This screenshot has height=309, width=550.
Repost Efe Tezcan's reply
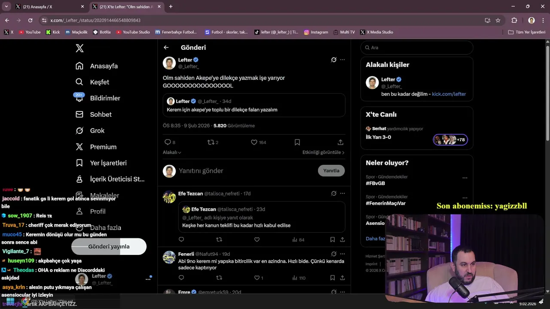pyautogui.click(x=219, y=239)
